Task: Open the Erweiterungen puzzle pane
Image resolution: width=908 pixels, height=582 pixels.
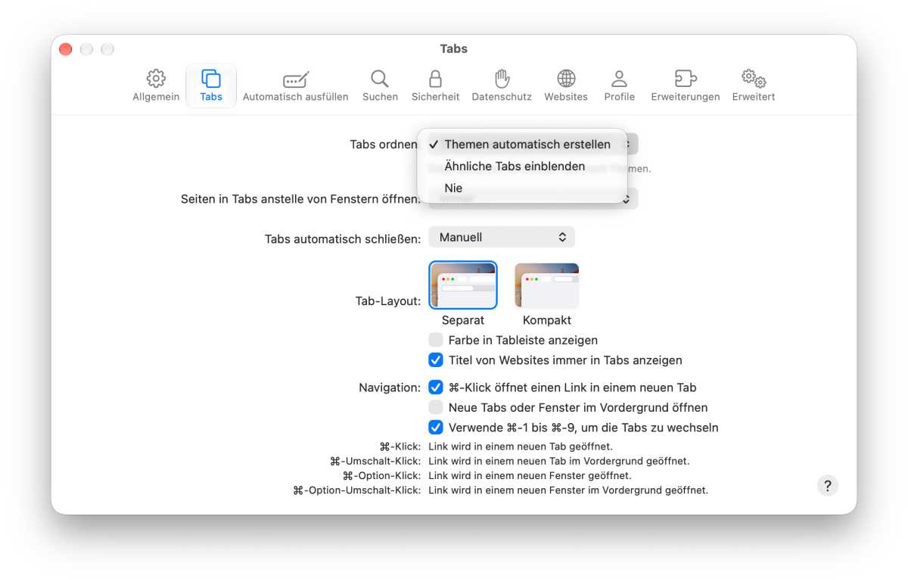Action: [686, 86]
